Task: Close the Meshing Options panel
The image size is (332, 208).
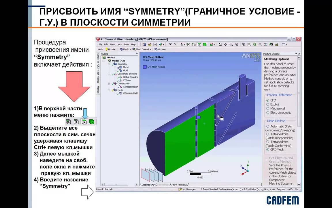Action: coord(299,54)
